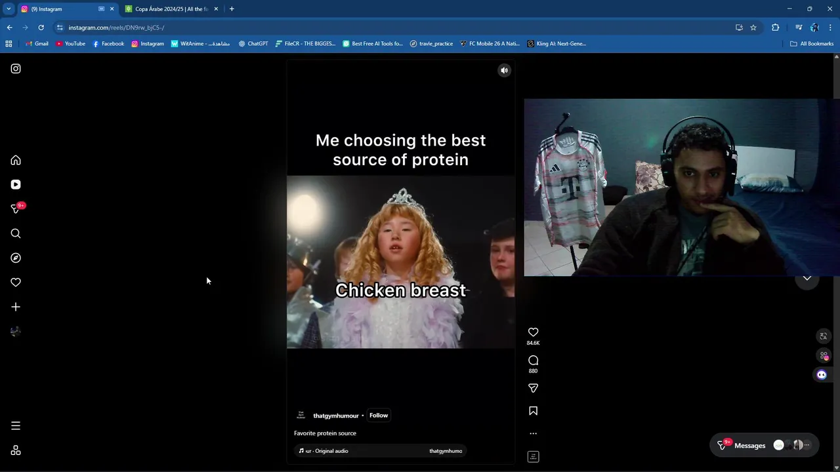The height and width of the screenshot is (472, 840).
Task: Open the Kling AI bookmark
Action: [x=556, y=44]
